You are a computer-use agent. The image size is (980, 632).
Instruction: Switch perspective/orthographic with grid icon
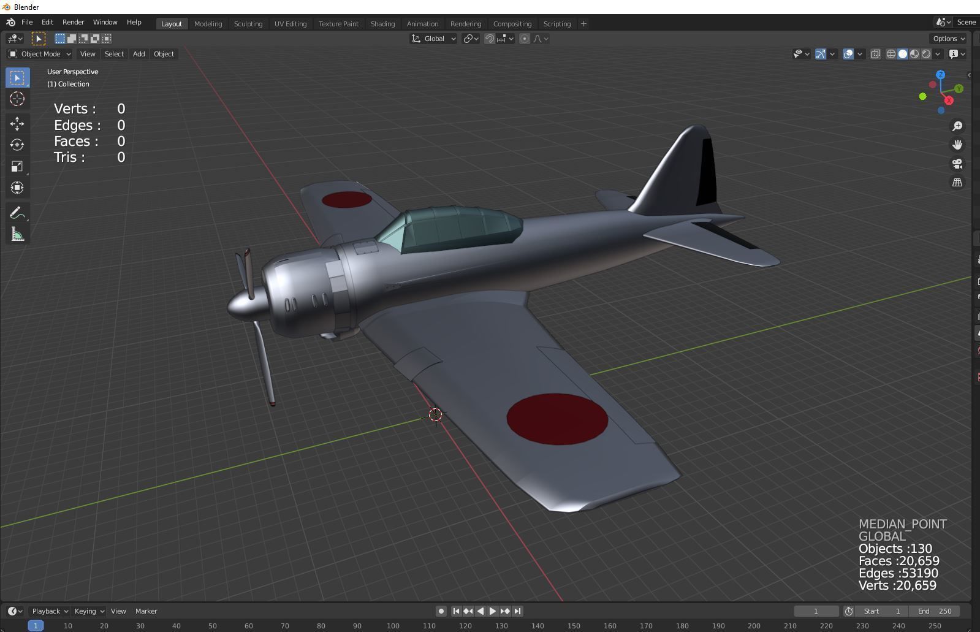[957, 183]
